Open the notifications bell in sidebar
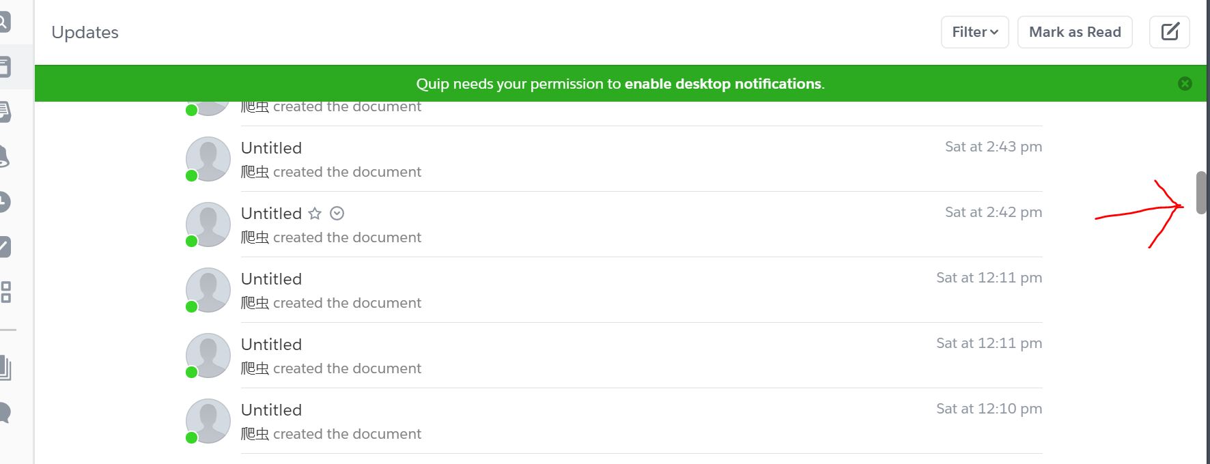 coord(4,157)
